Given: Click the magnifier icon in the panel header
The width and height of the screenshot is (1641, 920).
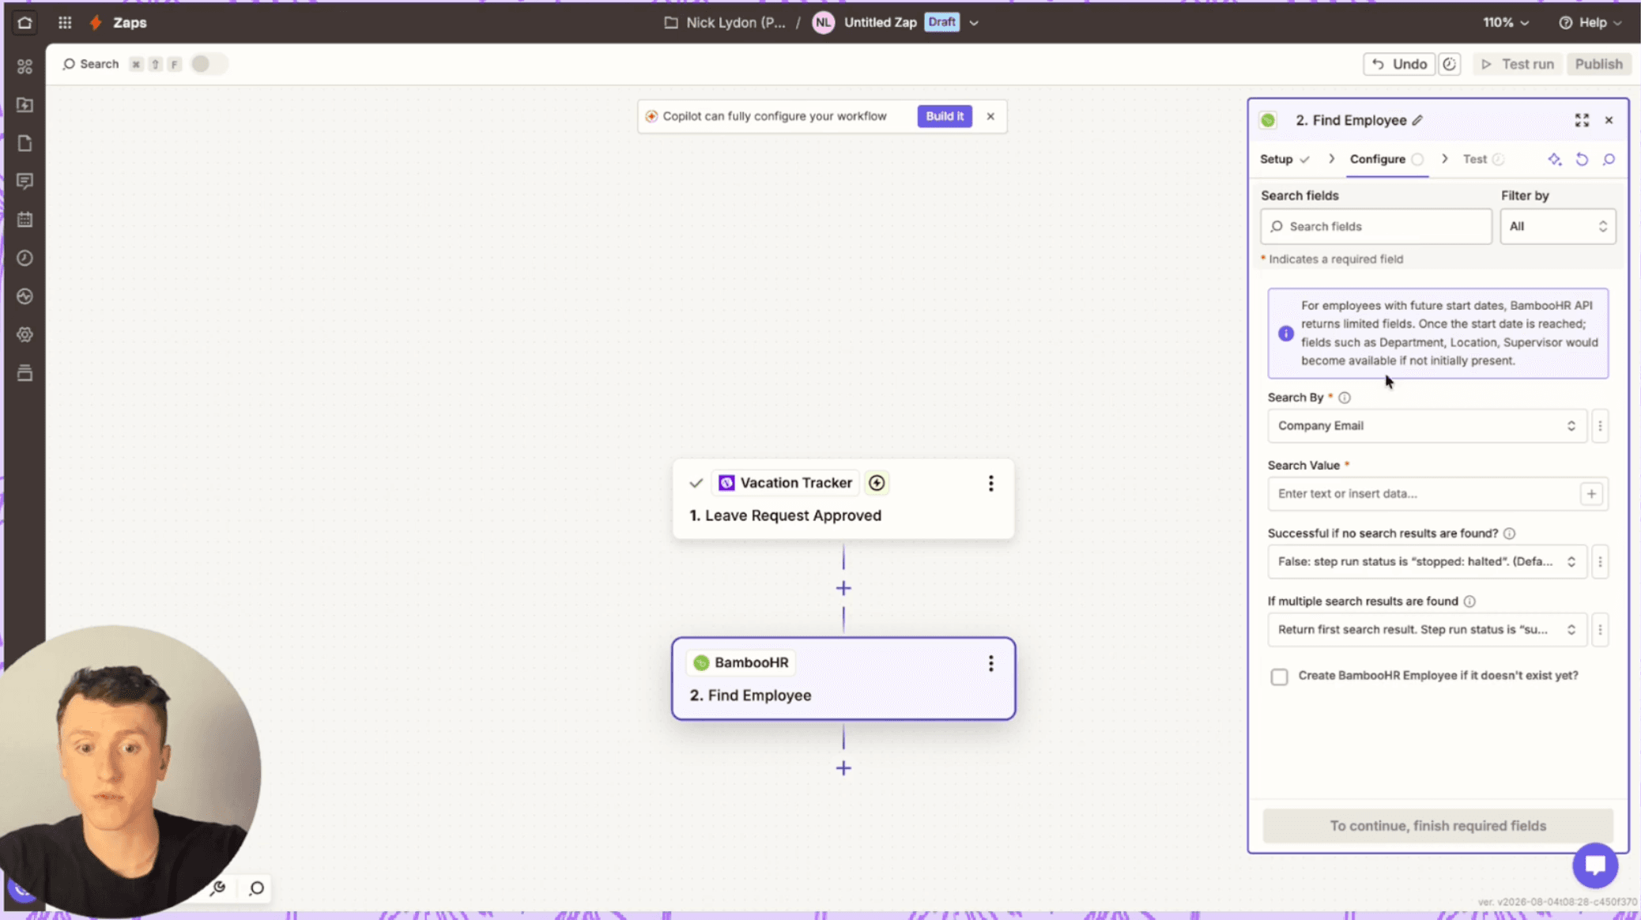Looking at the screenshot, I should coord(1609,160).
